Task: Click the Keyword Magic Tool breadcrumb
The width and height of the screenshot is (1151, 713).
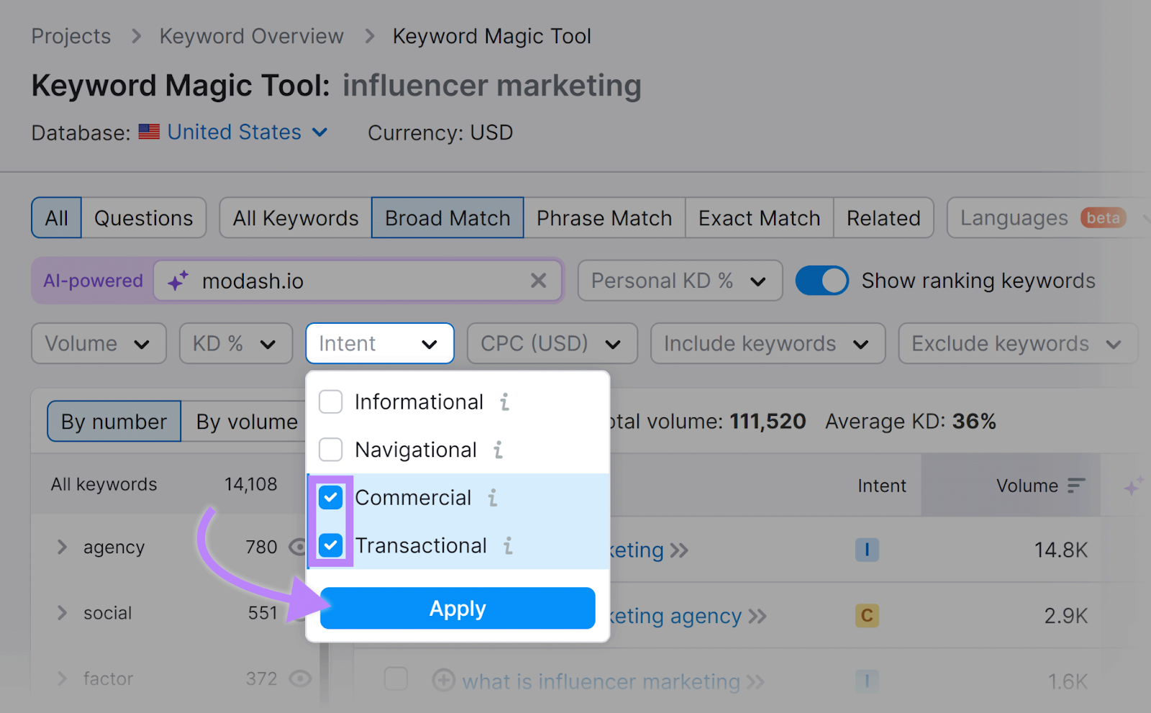Action: [x=492, y=36]
